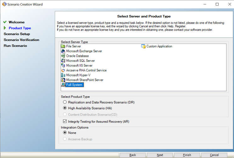This screenshot has height=158, width=234.
Task: Click the green checkmark beside Welcome
Action: tap(5, 22)
